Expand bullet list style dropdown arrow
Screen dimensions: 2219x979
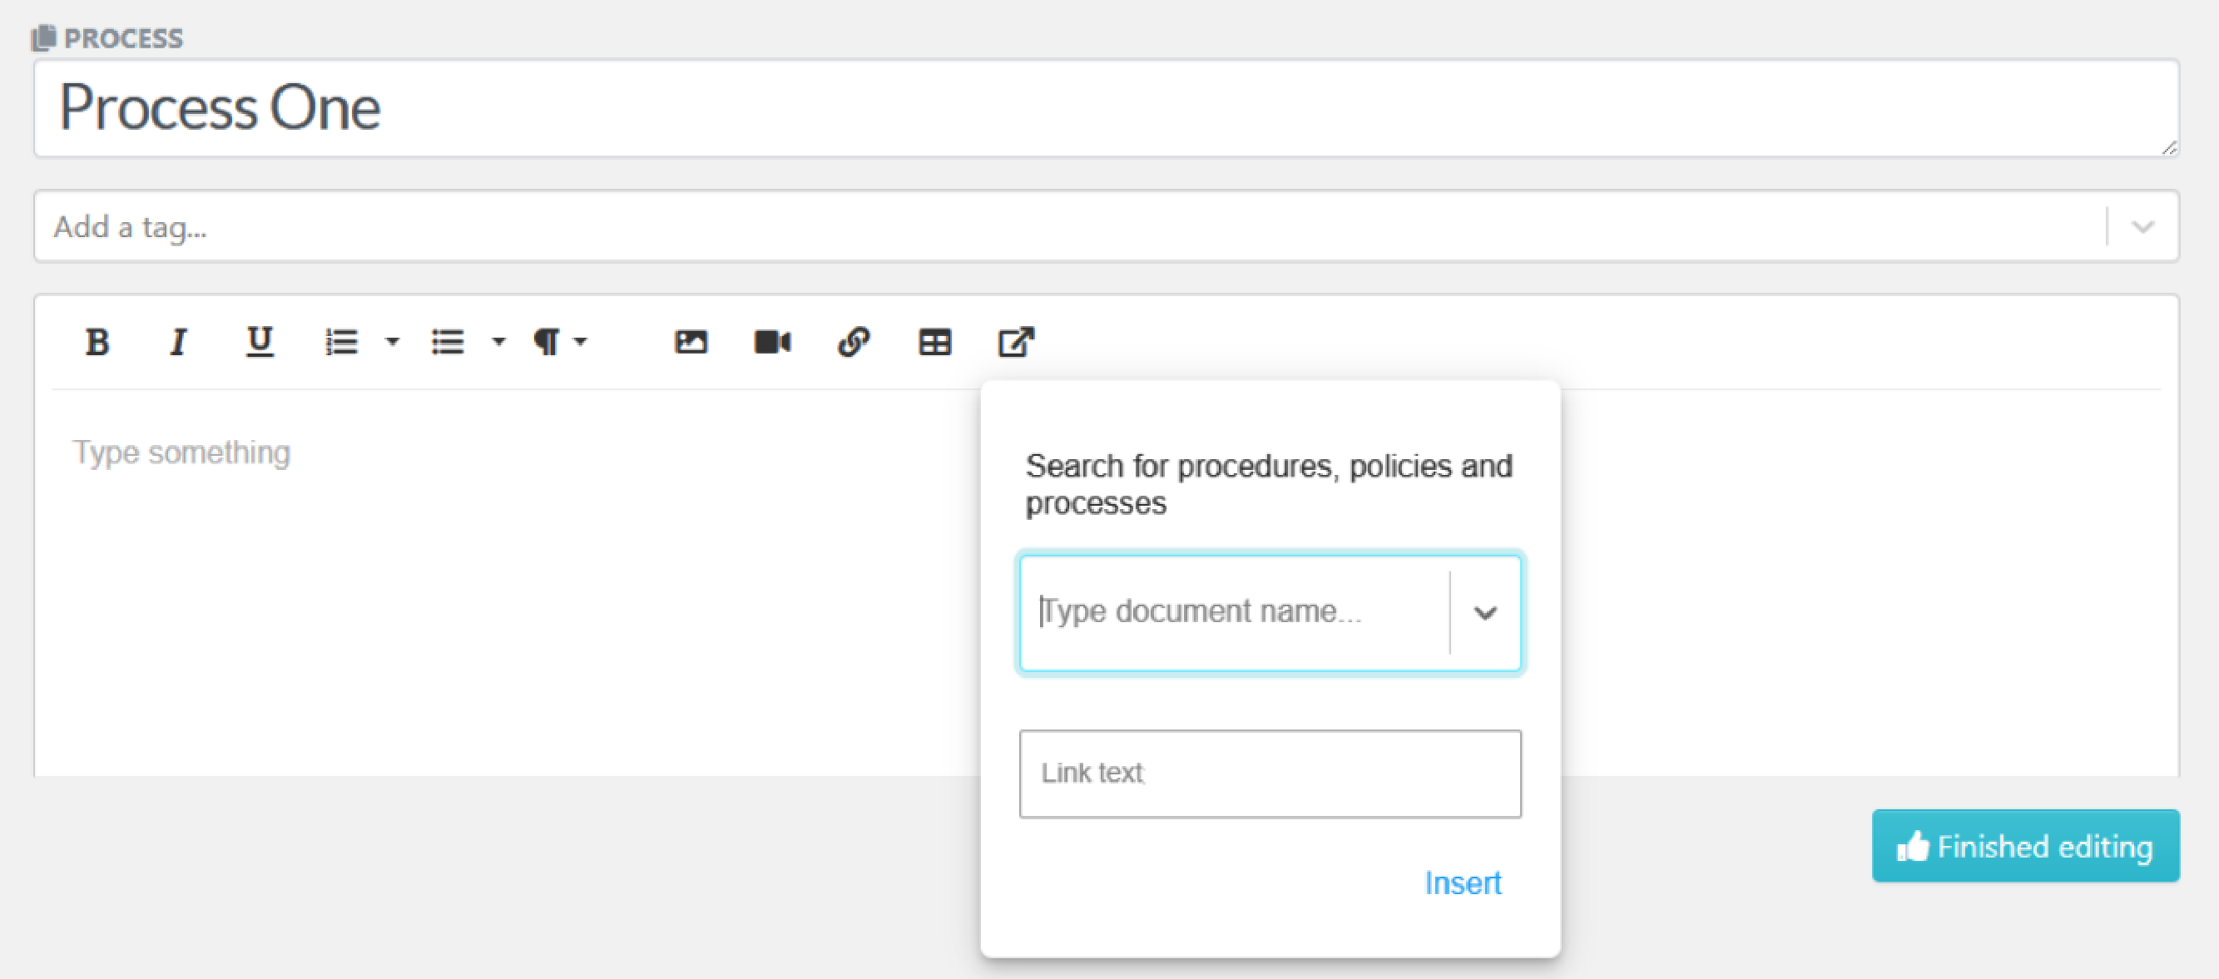point(498,342)
